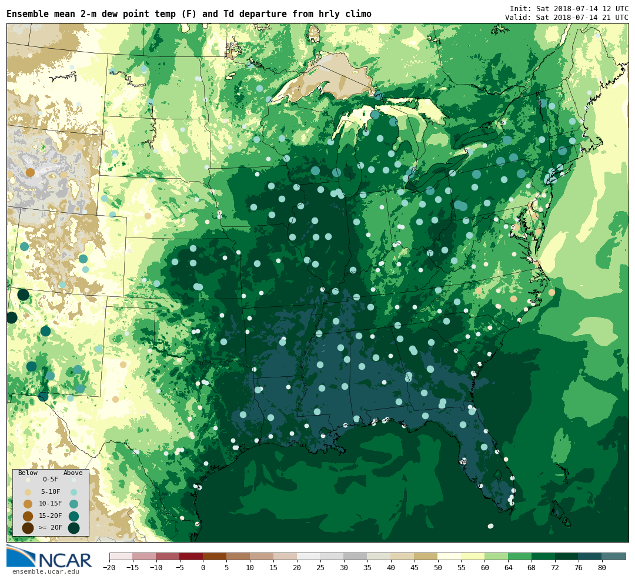Pick the '5-10F' Above legend circle

[73, 492]
